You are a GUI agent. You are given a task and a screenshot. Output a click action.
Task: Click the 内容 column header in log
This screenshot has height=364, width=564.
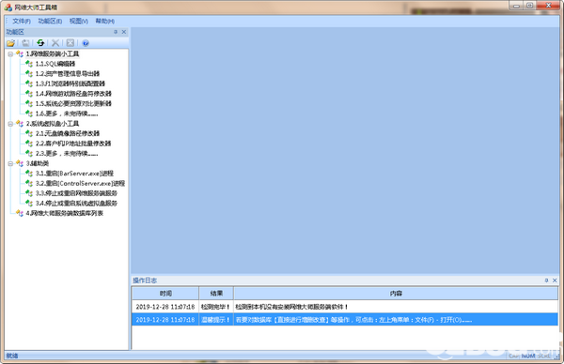coord(396,294)
